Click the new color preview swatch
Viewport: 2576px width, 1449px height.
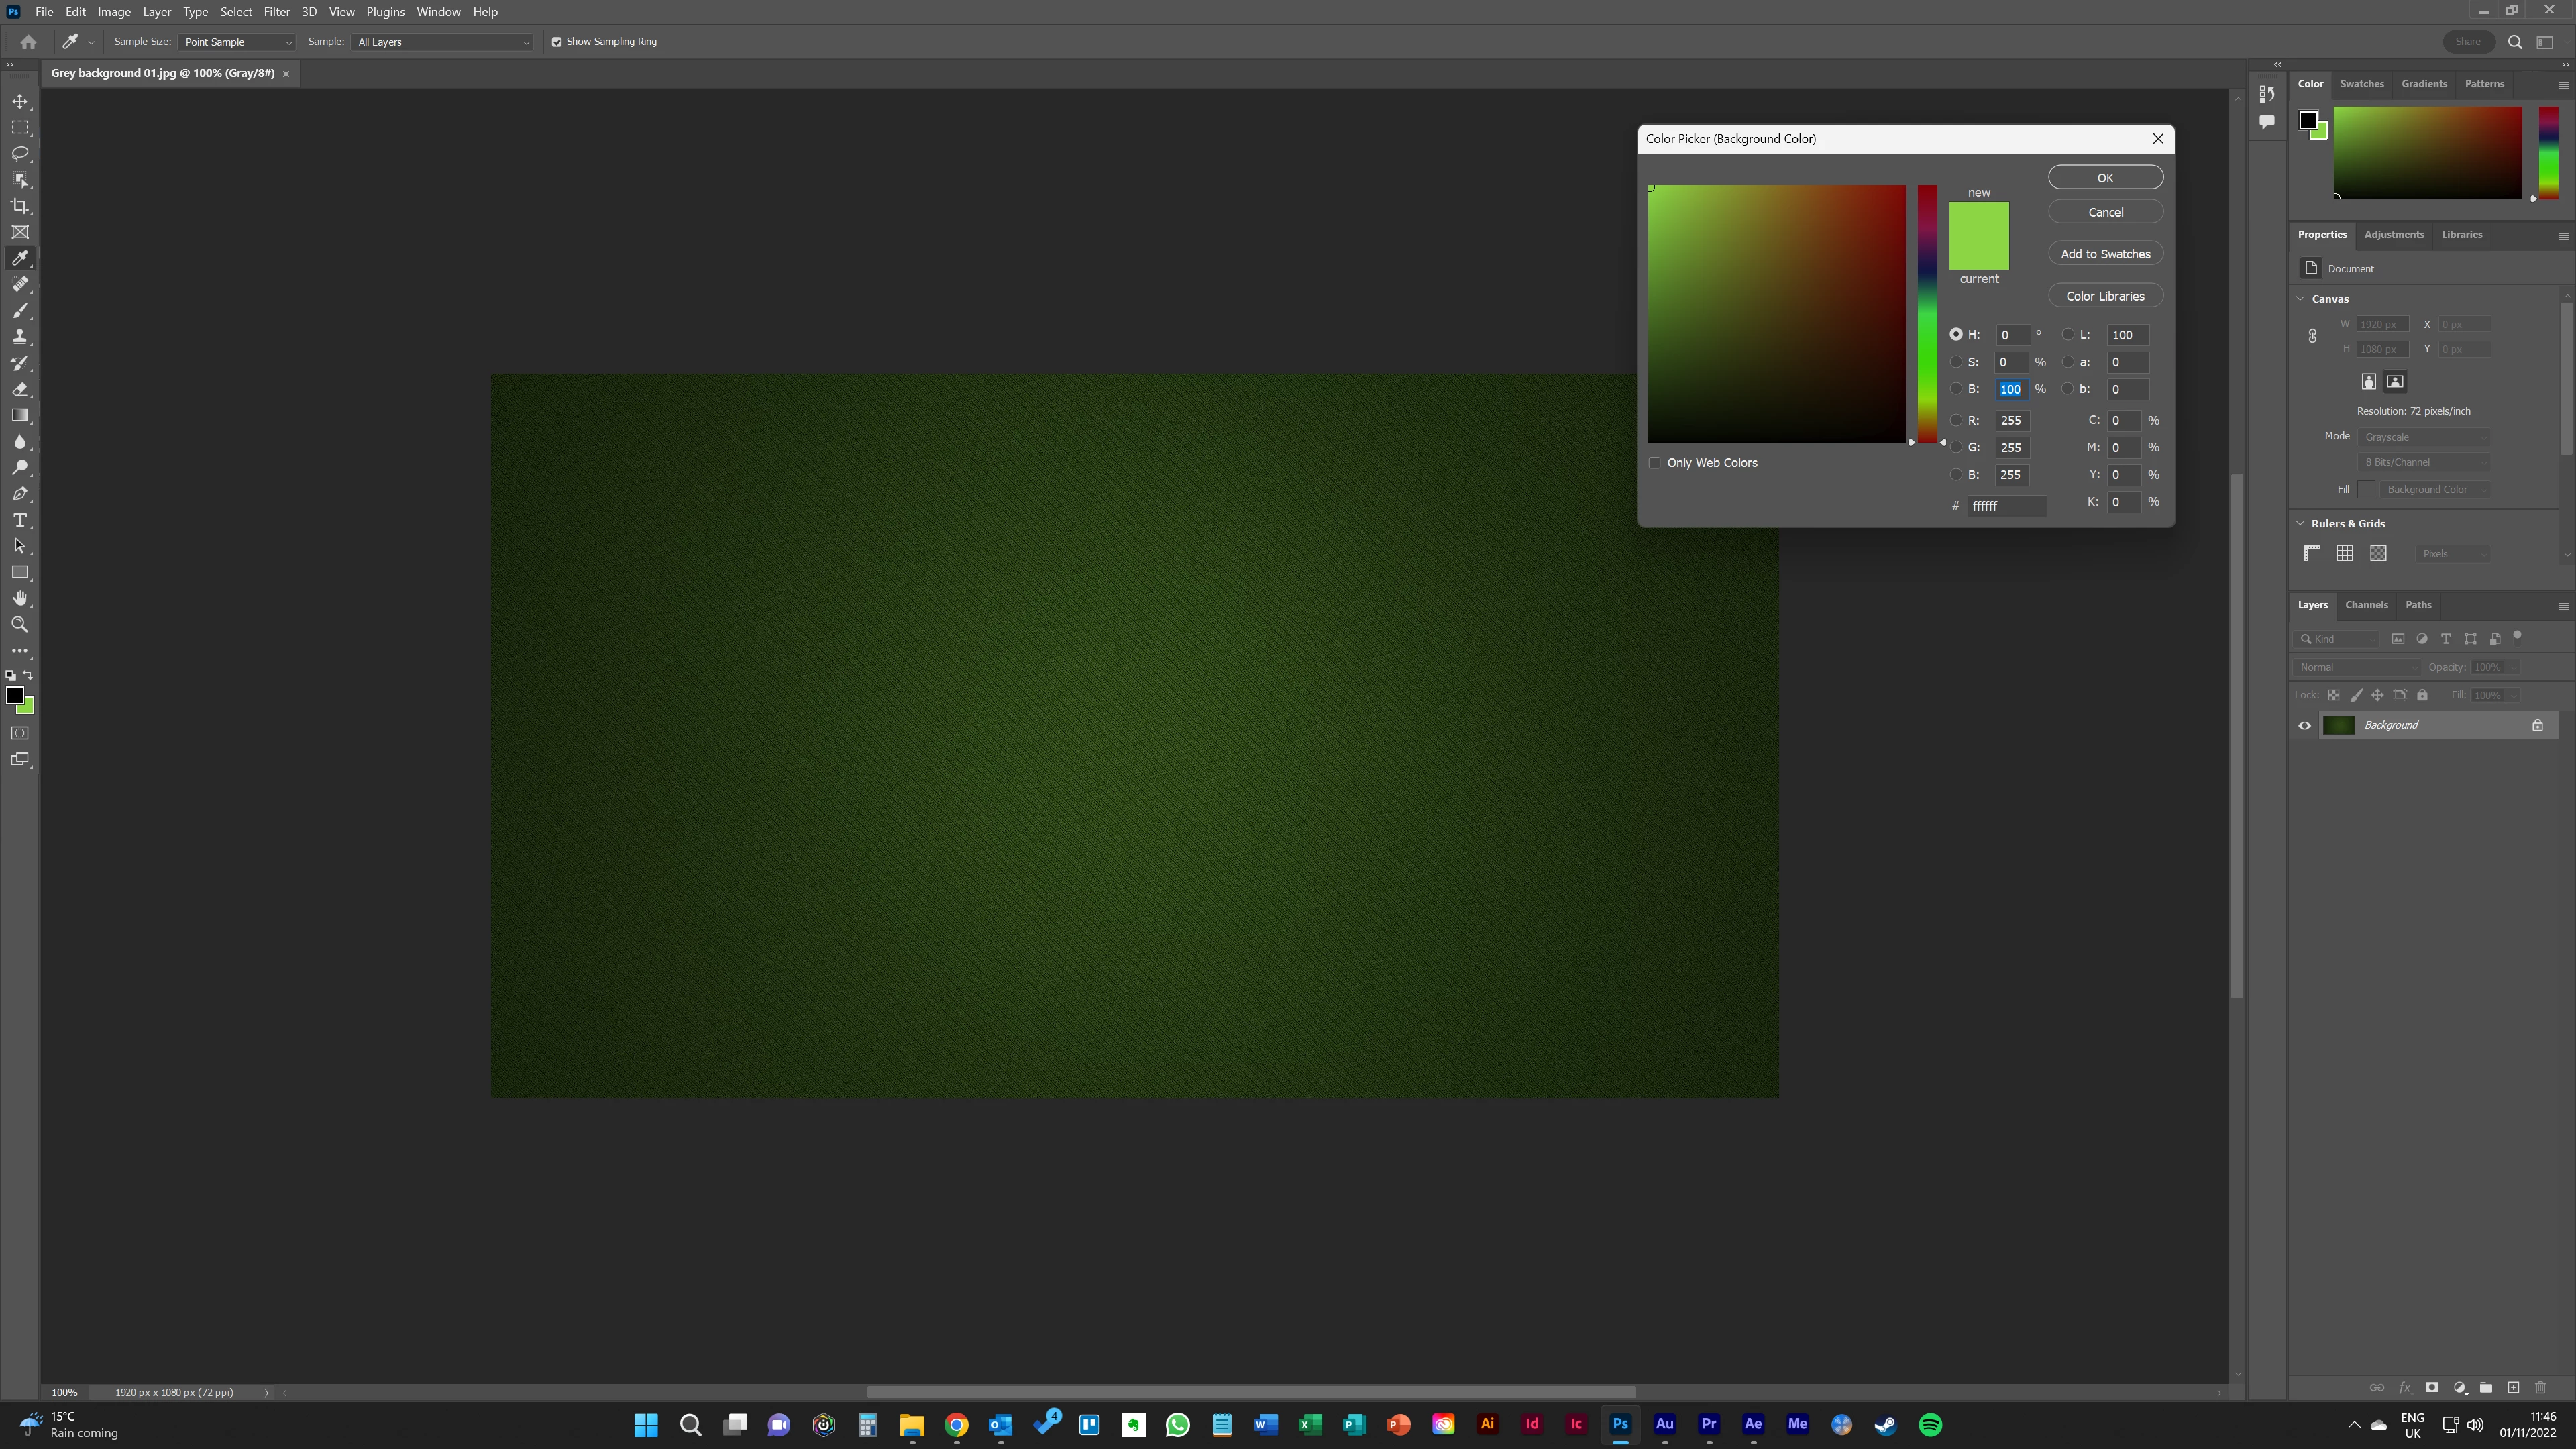[x=1978, y=220]
